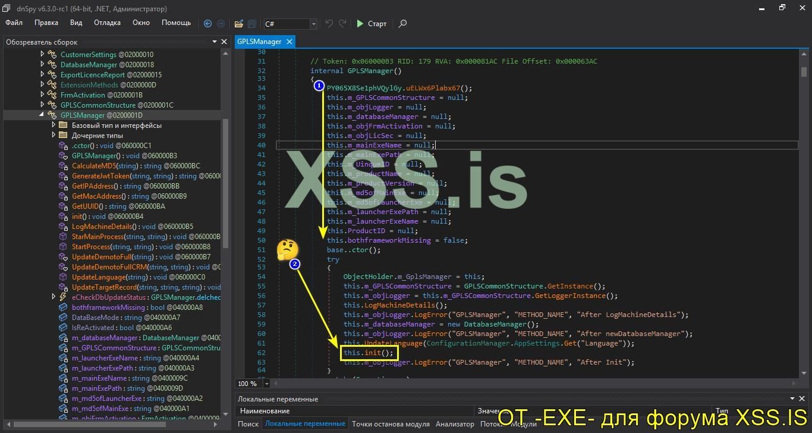The height and width of the screenshot is (433, 812).
Task: Close the Обозреватель сборок panel
Action: tap(224, 42)
